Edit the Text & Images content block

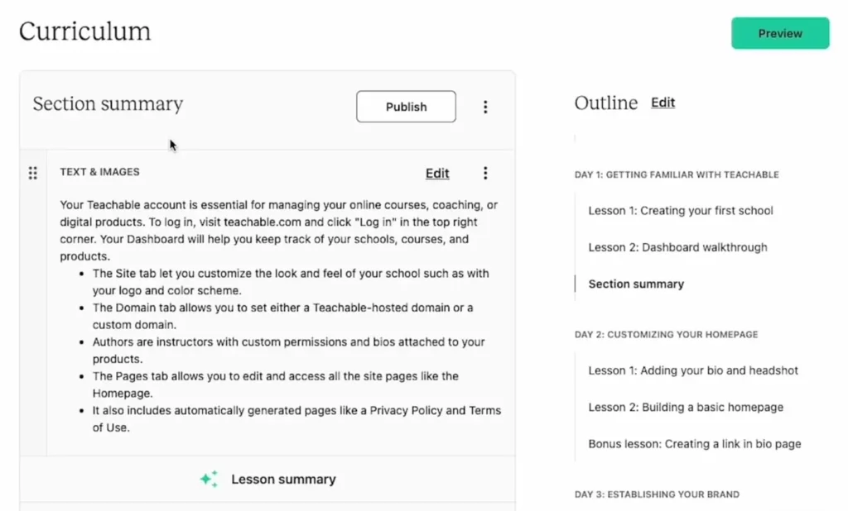pos(437,173)
